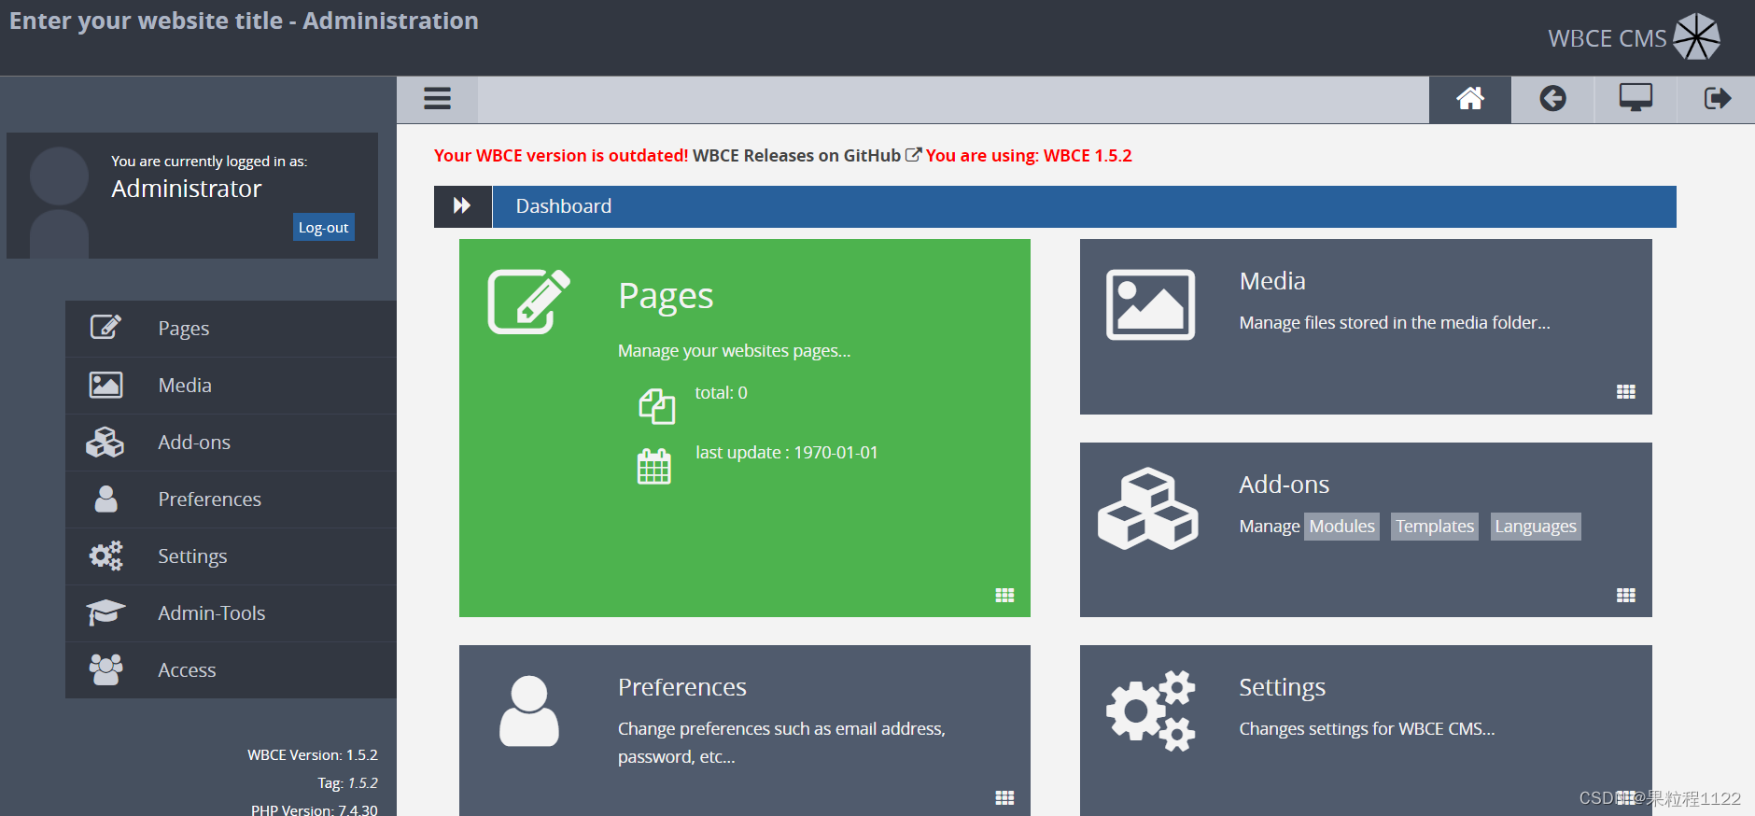Click 'You are using: WBCE 1.5.2' text
The image size is (1755, 816).
coord(1029,156)
